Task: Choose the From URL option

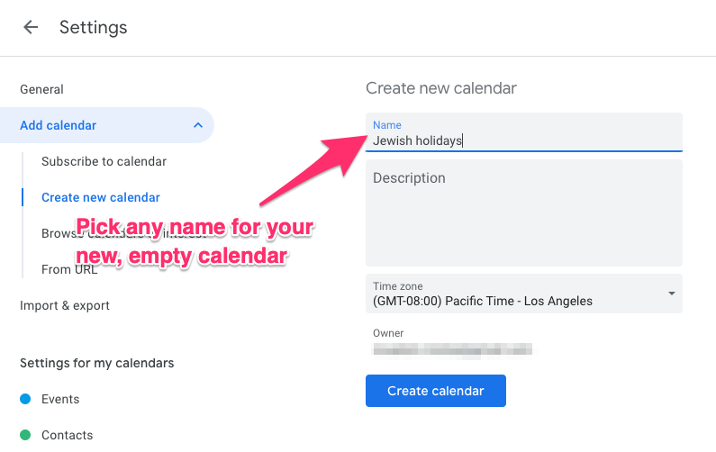Action: pos(69,269)
